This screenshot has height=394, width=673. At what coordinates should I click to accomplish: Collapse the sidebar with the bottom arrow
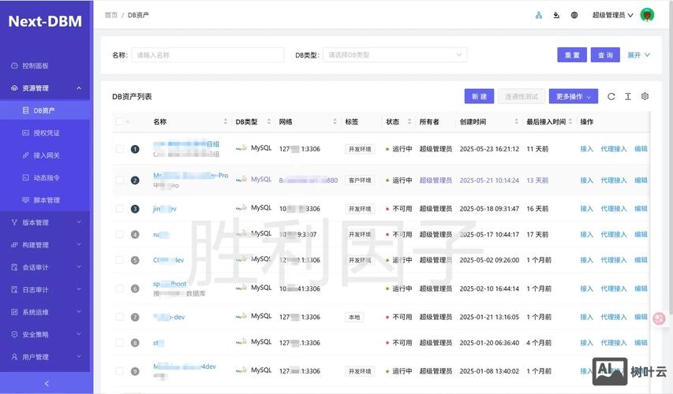tap(47, 383)
